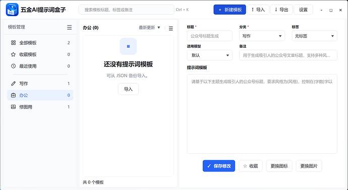The height and width of the screenshot is (190, 348).
Task: Click the Ctrl + K shortcut hint
Action: click(x=182, y=10)
